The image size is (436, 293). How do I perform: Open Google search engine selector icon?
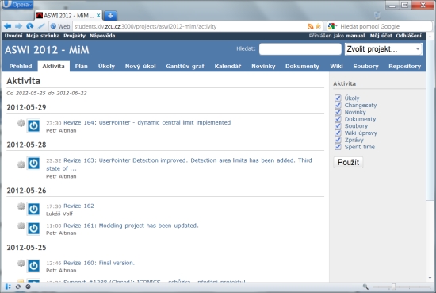tap(333, 26)
